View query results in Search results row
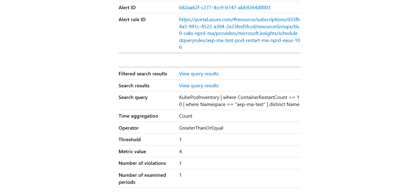 tap(199, 86)
